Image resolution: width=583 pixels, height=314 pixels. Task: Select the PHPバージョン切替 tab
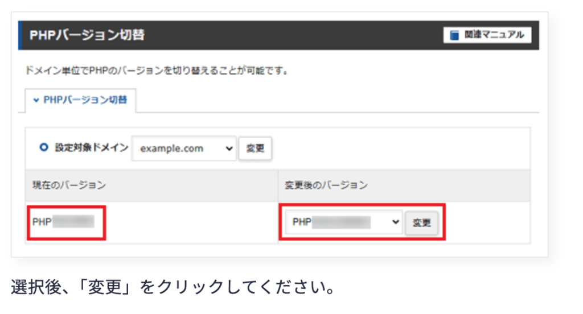(x=80, y=100)
